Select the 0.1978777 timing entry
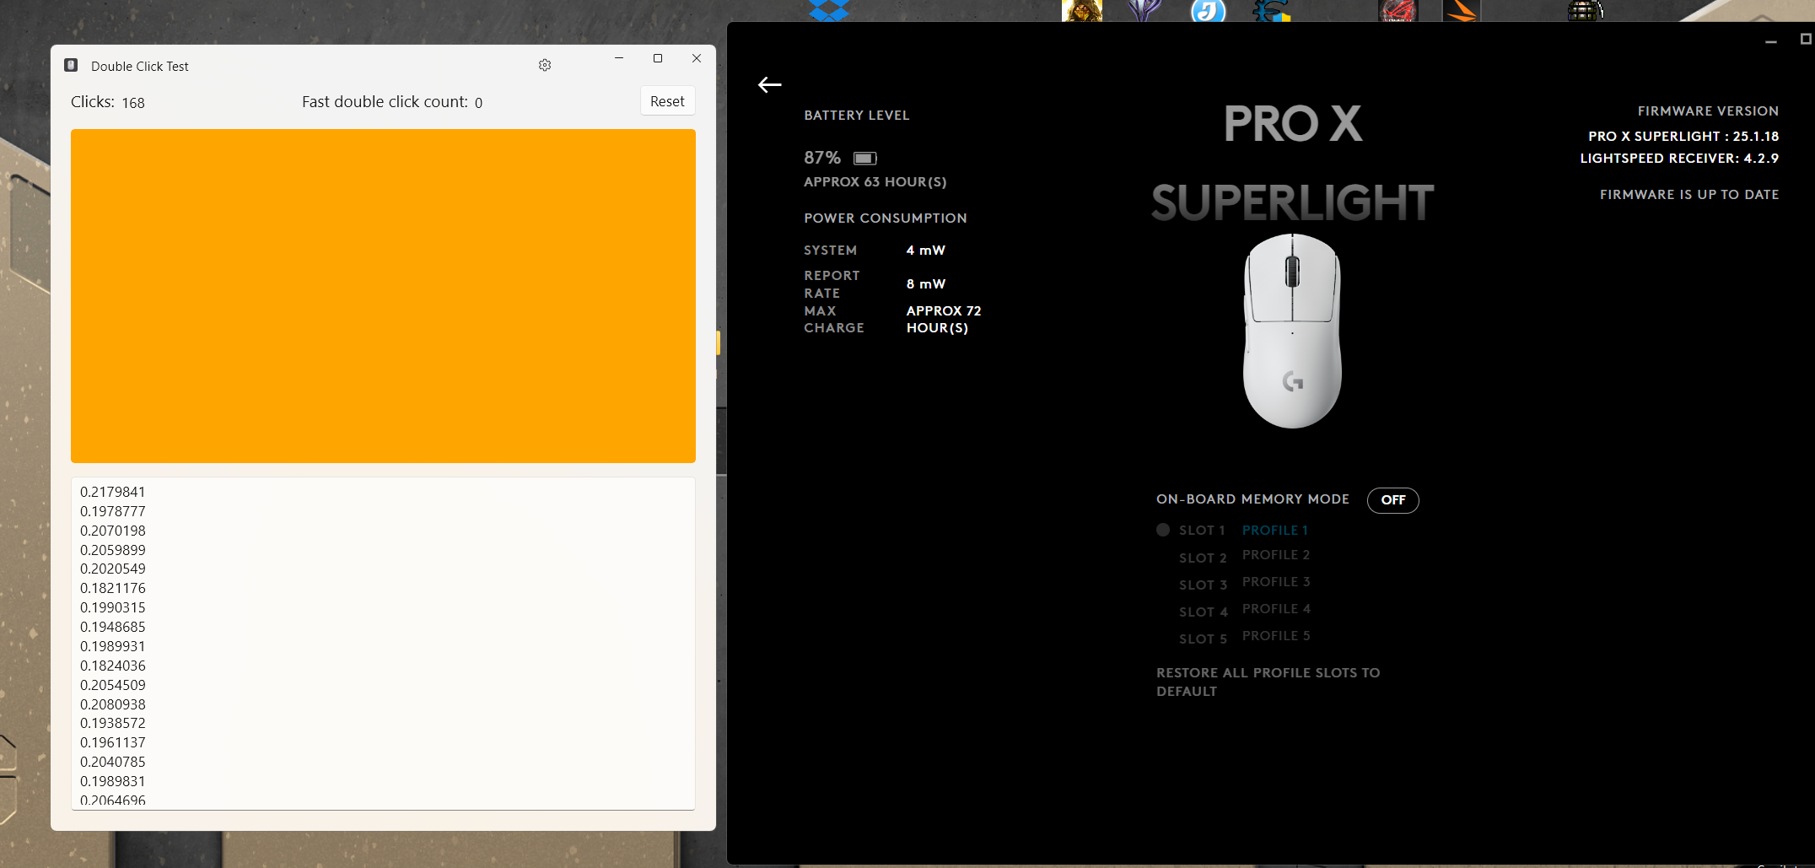This screenshot has height=868, width=1815. pyautogui.click(x=113, y=511)
